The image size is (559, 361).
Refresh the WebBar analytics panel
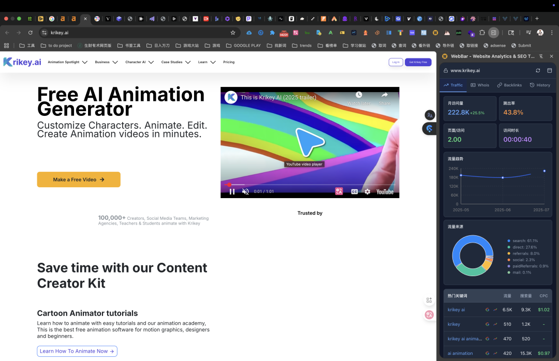(x=538, y=70)
